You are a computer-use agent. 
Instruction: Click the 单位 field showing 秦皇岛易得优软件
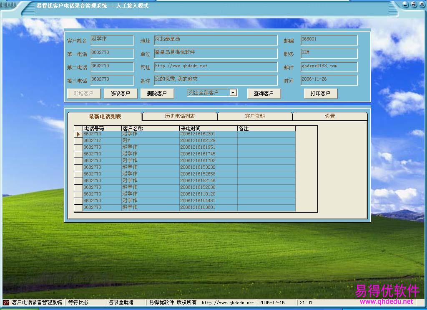pyautogui.click(x=216, y=53)
